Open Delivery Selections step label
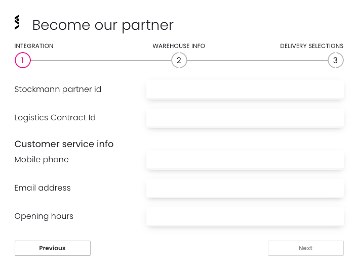 coord(311,46)
